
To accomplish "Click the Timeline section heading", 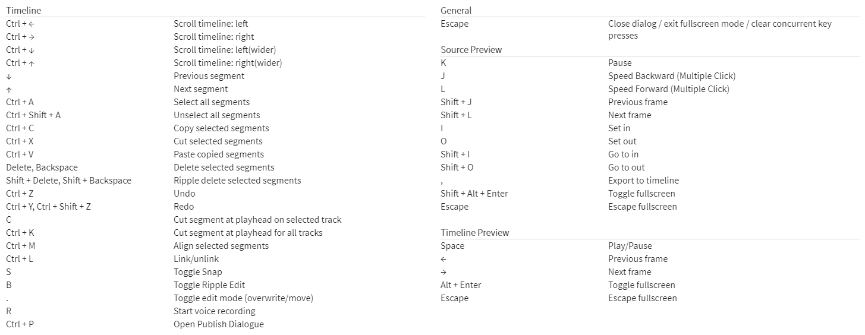I will (24, 11).
